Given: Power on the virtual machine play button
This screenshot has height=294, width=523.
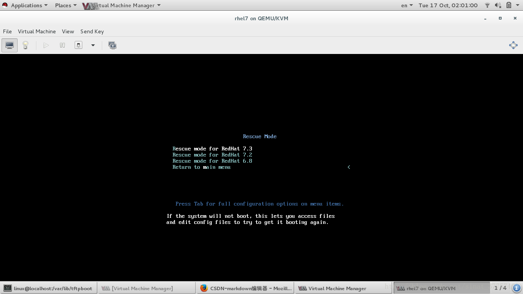Looking at the screenshot, I should (46, 45).
